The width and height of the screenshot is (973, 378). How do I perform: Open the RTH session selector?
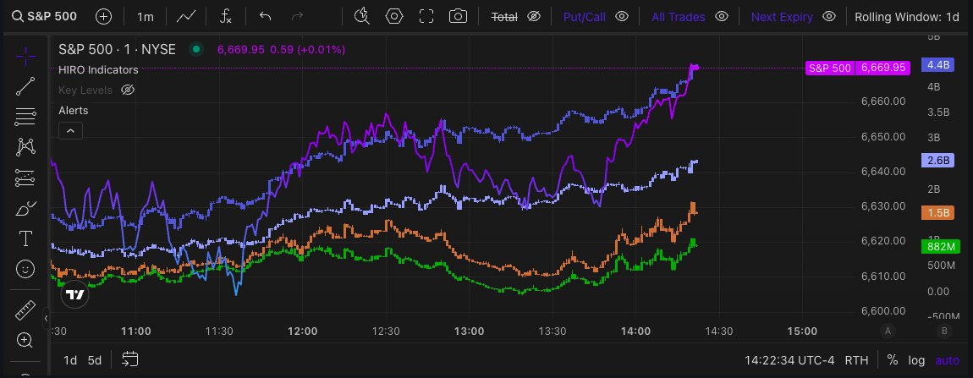point(856,360)
